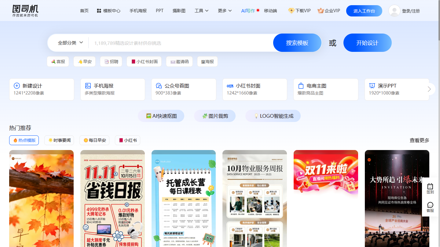Viewport: 440px width, 247px height.
Task: Select the 热点模版 tab
Action: tap(24, 140)
